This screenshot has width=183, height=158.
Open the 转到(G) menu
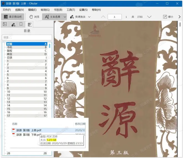45,10
